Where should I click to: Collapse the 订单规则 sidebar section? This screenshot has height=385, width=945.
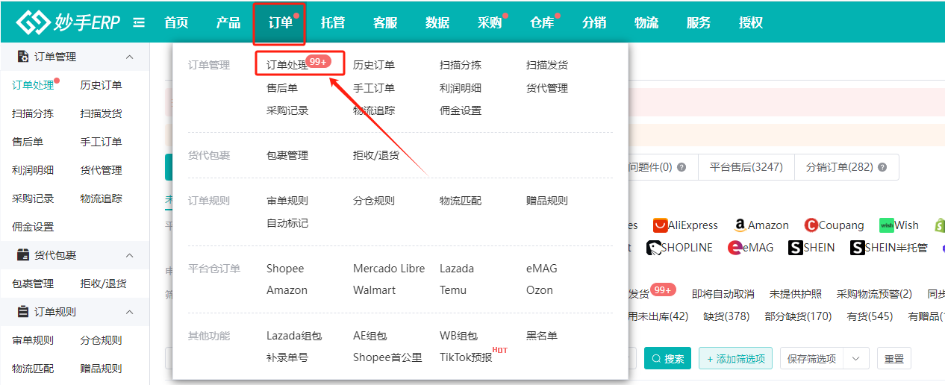129,312
